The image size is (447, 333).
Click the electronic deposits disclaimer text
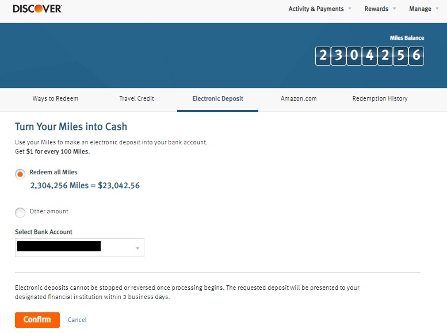[x=187, y=292]
